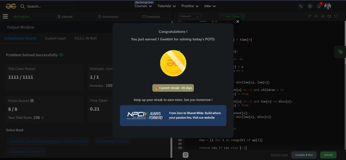
Task: Toggle fullscreen editor icon
Action: [x=336, y=16]
